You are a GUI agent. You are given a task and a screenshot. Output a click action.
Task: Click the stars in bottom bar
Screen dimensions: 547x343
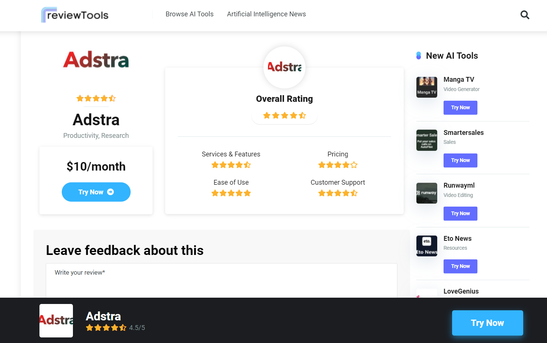click(x=106, y=328)
